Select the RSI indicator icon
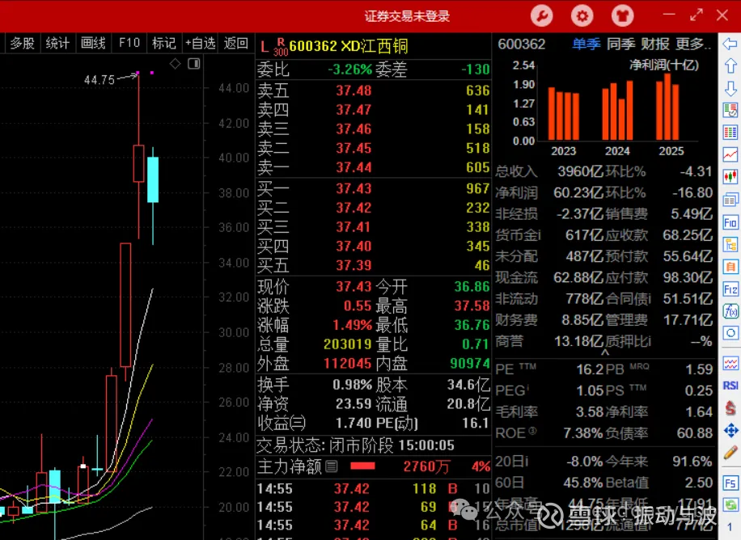 coord(730,386)
